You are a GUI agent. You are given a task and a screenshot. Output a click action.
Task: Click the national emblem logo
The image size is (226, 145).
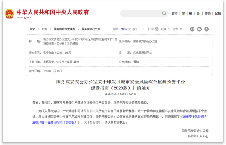9,14
